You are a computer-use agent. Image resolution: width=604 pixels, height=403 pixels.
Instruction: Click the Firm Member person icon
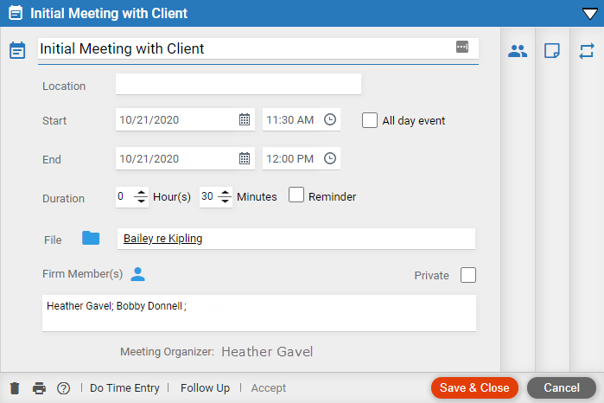click(x=137, y=274)
